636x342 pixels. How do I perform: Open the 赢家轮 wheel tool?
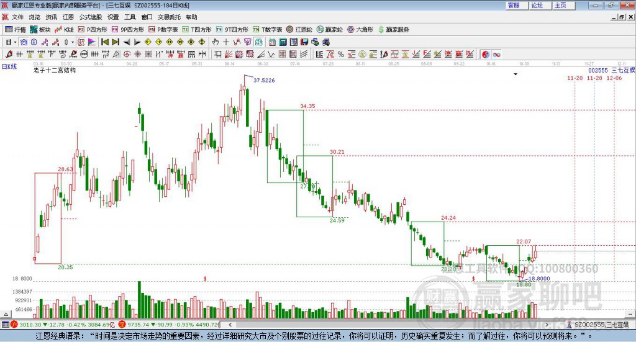[330, 30]
